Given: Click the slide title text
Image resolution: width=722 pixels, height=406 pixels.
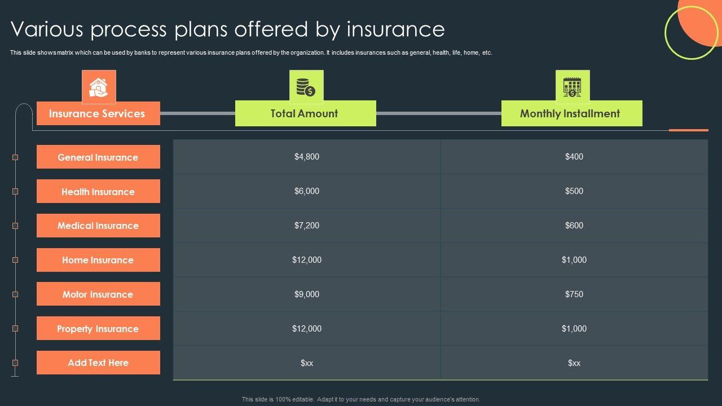Looking at the screenshot, I should point(228,29).
